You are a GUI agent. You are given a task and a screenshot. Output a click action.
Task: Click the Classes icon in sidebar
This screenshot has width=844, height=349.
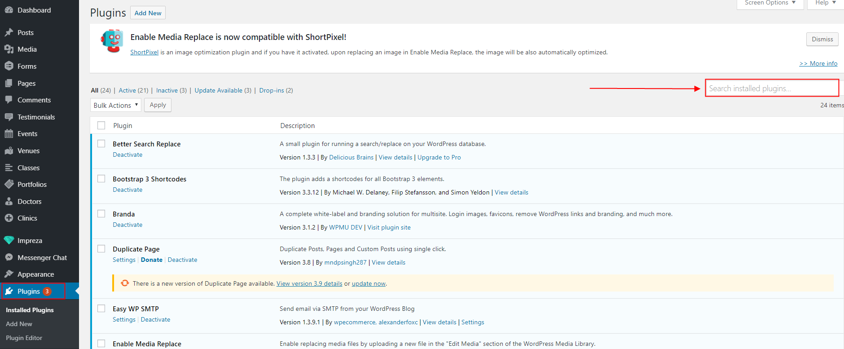click(9, 168)
